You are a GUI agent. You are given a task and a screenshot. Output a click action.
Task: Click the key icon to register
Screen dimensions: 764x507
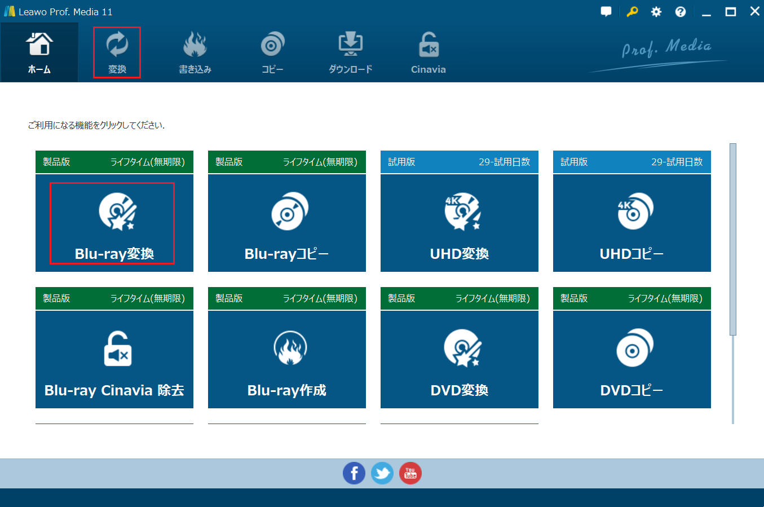(631, 11)
